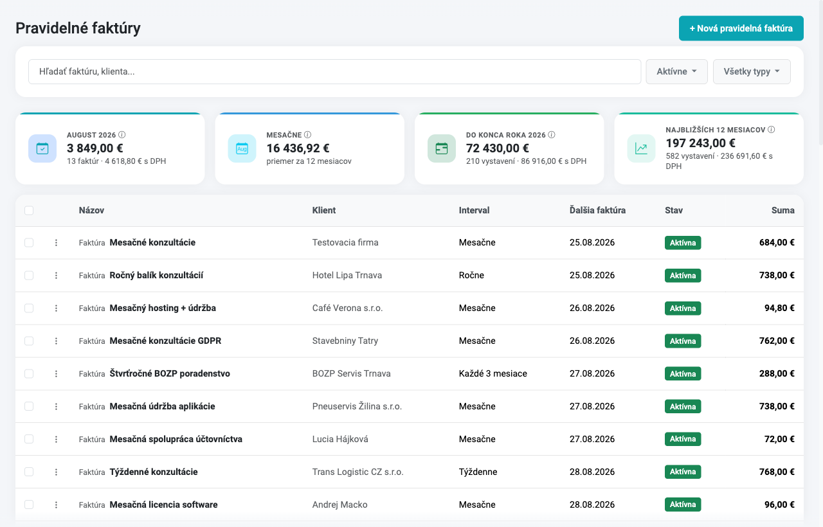Click client name Pneuservis Žilina s.r.o.
The width and height of the screenshot is (823, 527).
pos(357,407)
